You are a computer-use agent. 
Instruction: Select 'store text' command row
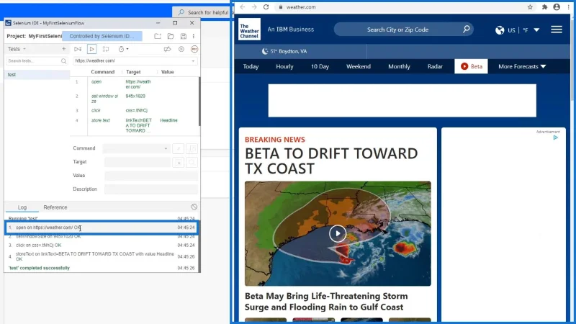(x=134, y=125)
